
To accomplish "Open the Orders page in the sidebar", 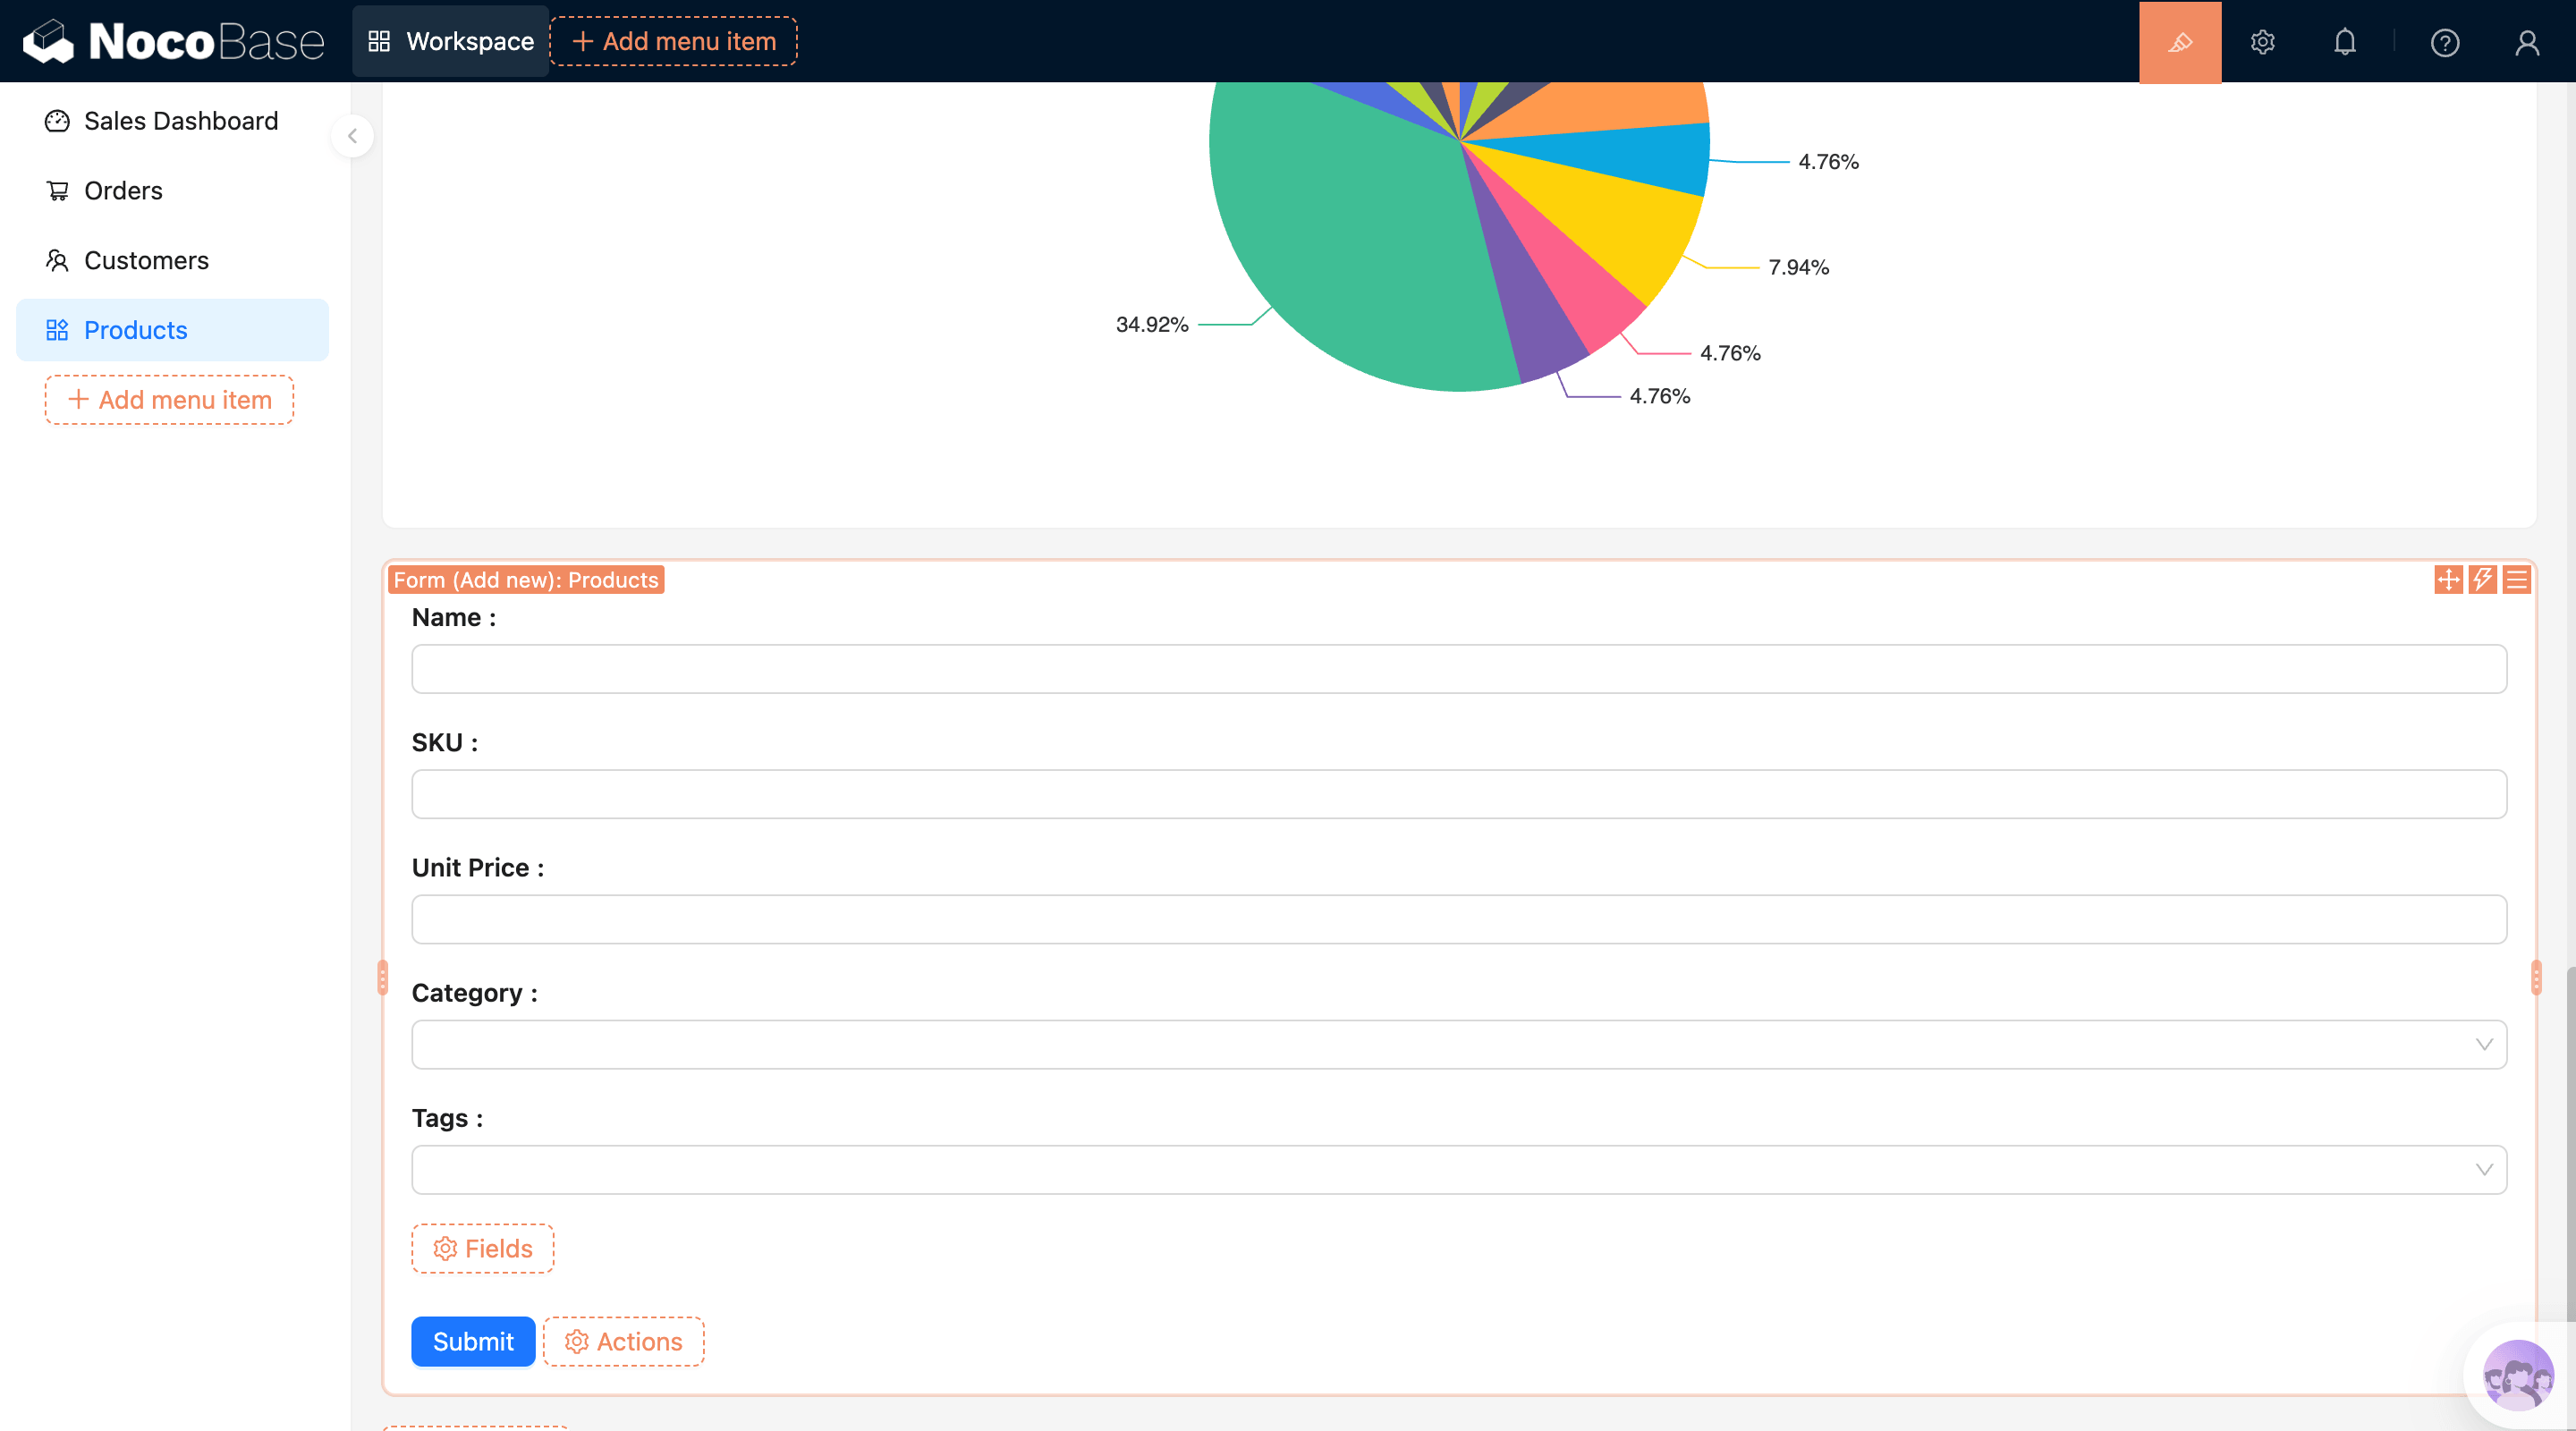I will pyautogui.click(x=123, y=191).
